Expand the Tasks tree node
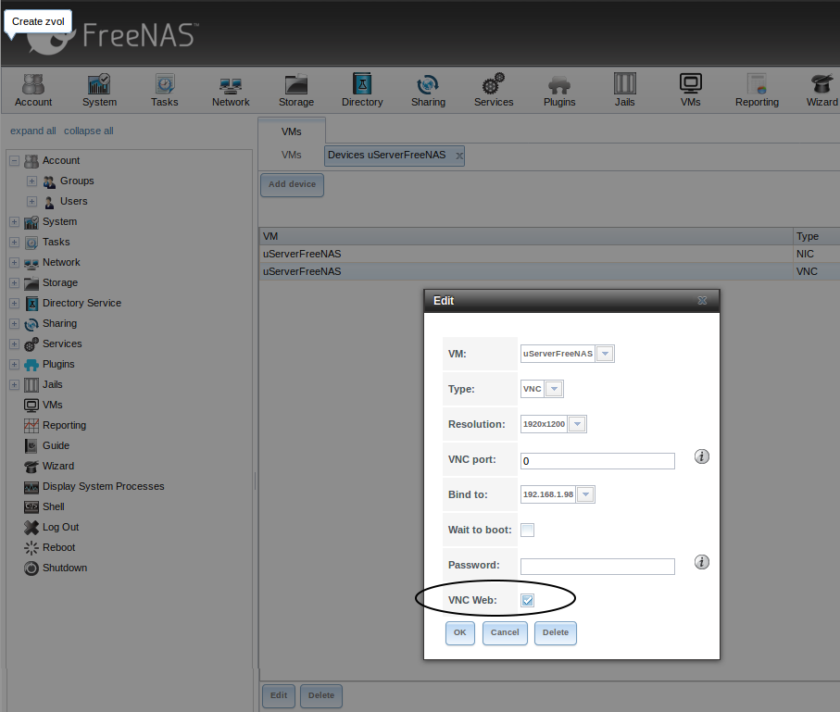 tap(15, 243)
